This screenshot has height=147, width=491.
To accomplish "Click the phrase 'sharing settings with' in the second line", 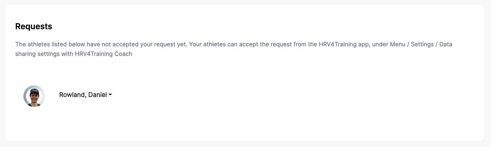I will [44, 54].
